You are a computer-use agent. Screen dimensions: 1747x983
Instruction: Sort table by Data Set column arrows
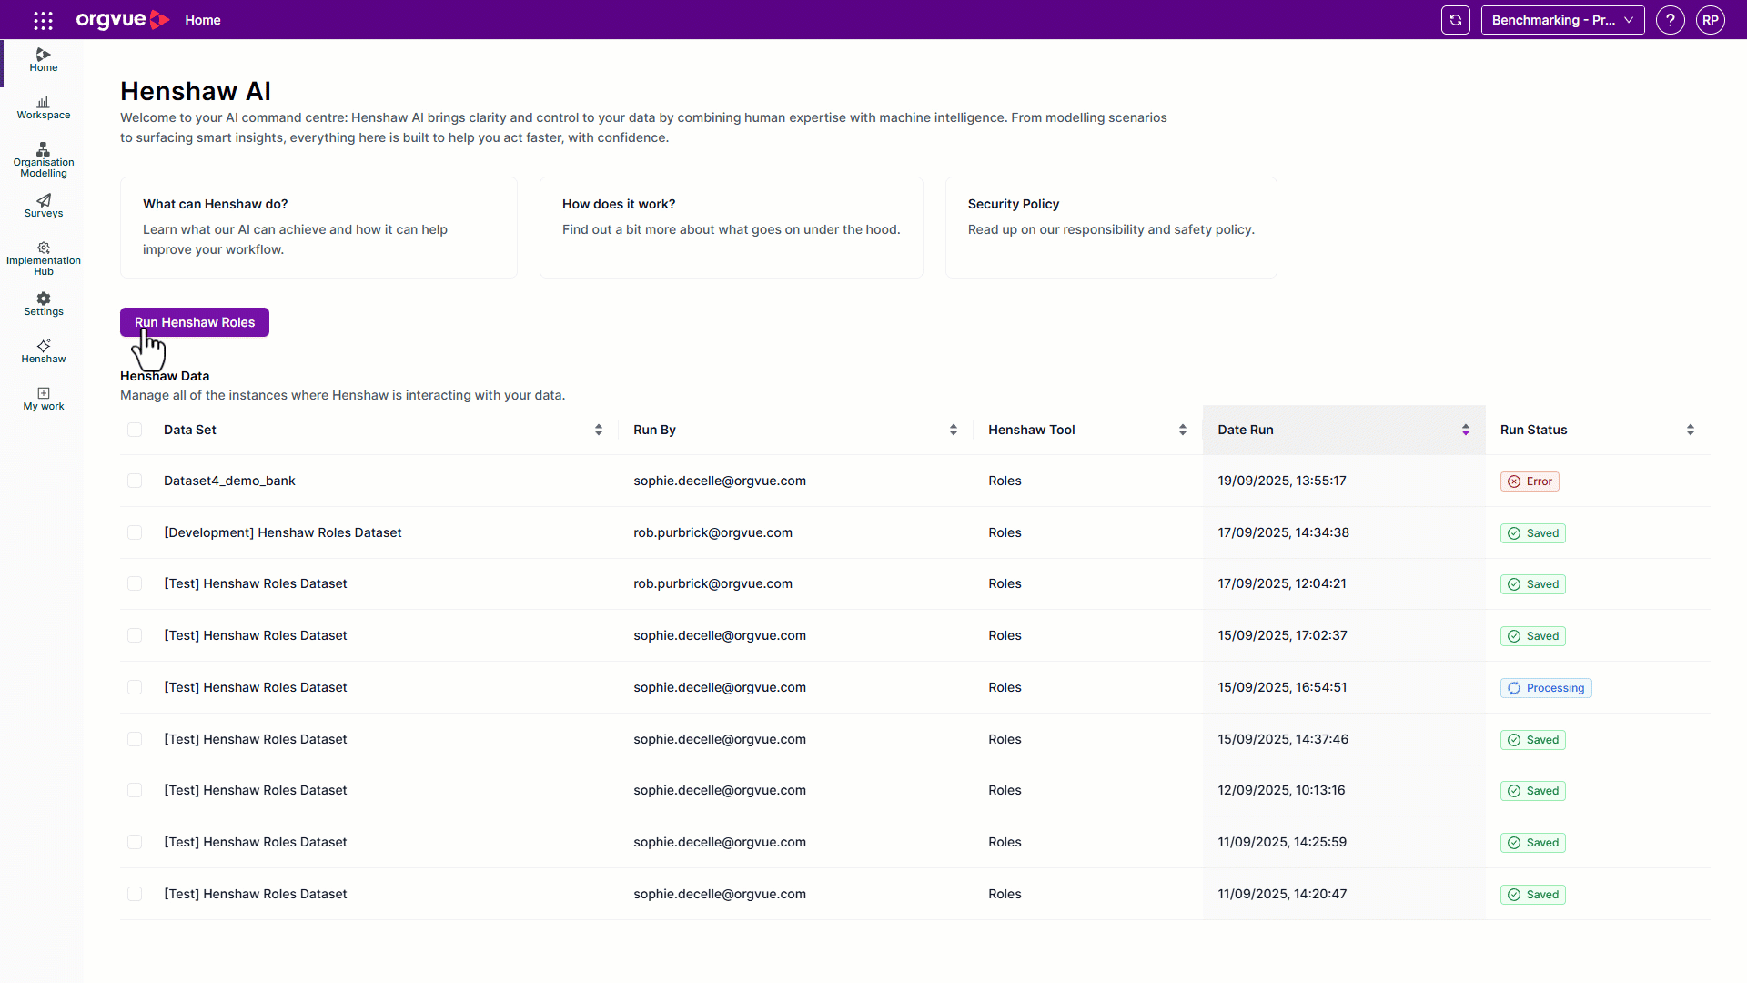599,430
